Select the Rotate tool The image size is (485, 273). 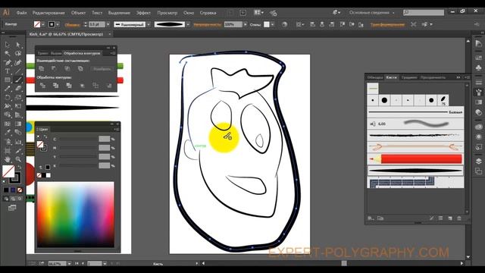pos(8,98)
